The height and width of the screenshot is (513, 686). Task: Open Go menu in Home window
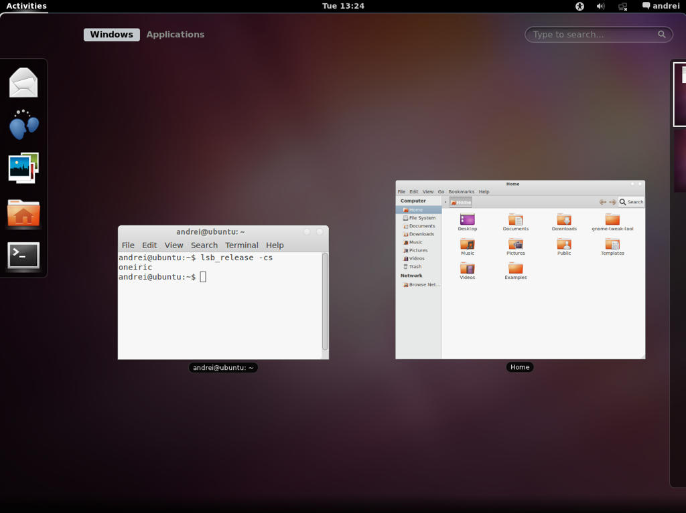(x=441, y=192)
